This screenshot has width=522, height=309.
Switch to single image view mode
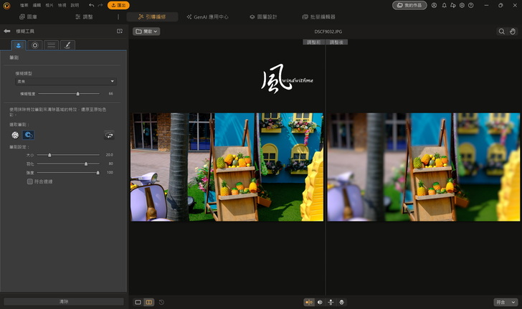point(138,302)
